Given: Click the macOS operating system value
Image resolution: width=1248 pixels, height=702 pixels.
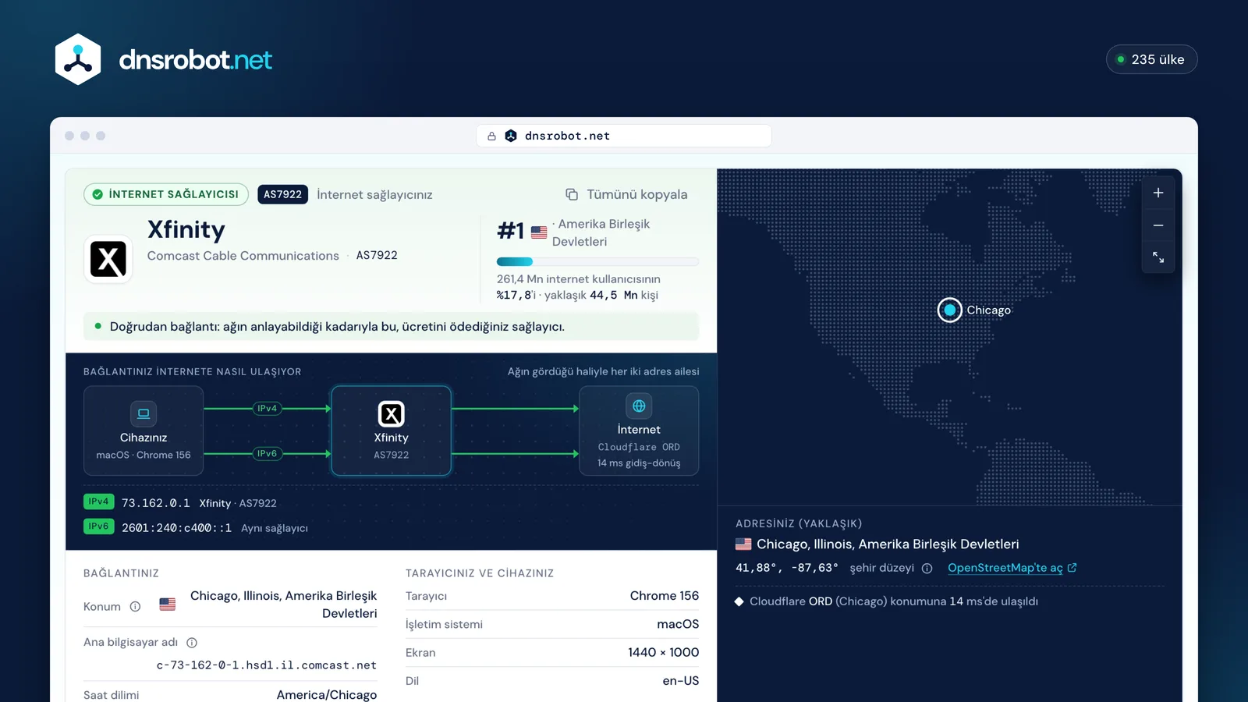Looking at the screenshot, I should (x=678, y=624).
